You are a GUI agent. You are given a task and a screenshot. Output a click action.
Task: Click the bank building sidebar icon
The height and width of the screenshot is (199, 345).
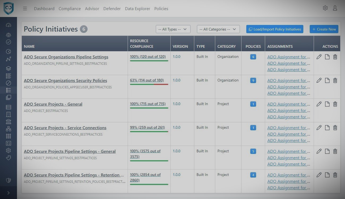click(8, 122)
